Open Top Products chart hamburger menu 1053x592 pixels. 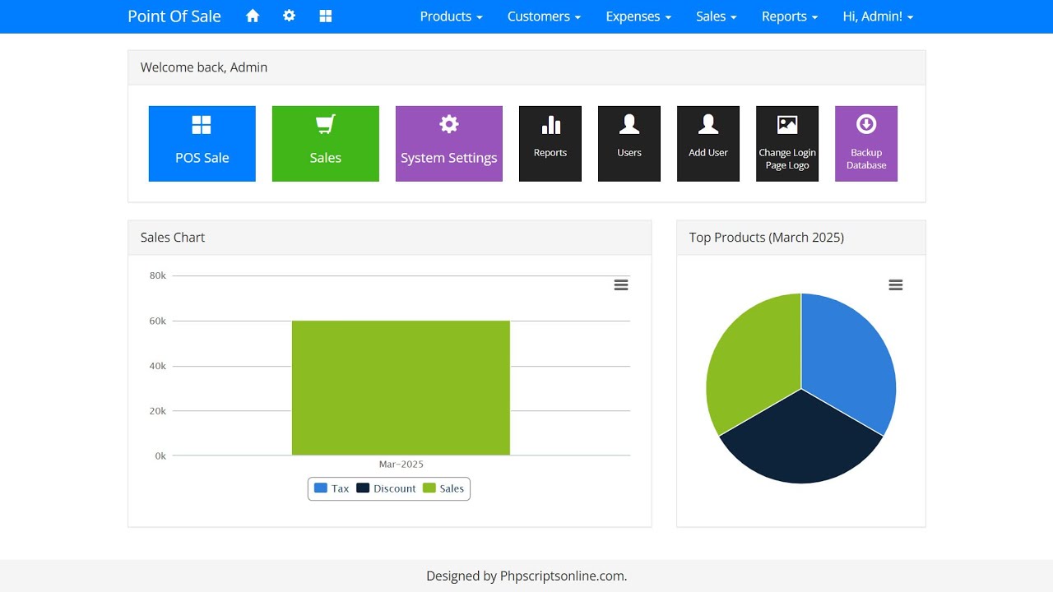[x=896, y=284]
